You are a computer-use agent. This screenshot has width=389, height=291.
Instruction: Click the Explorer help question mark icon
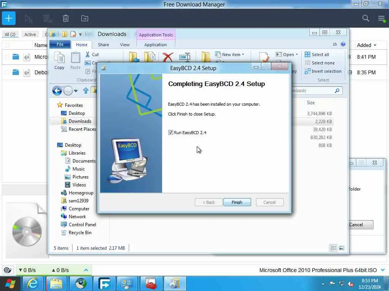[x=343, y=44]
